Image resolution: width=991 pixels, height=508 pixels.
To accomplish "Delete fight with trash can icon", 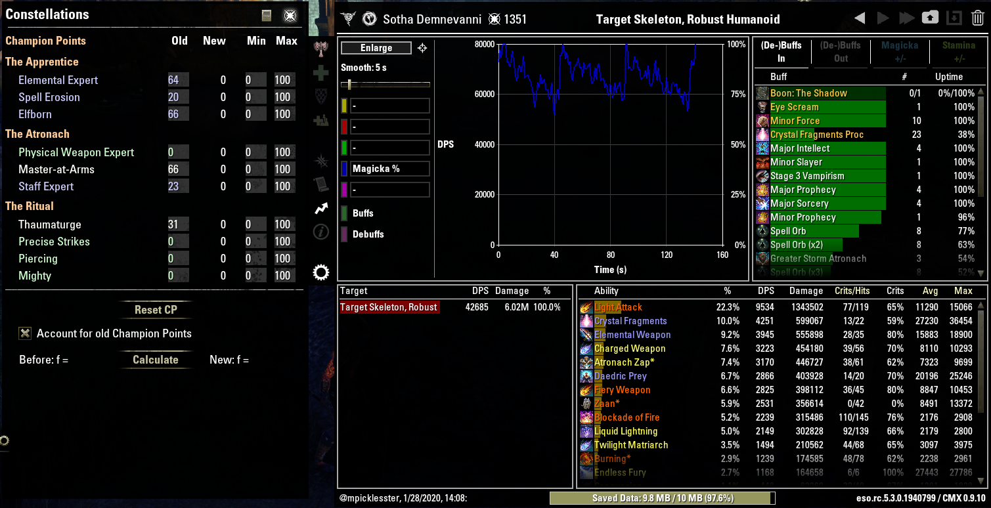I will (977, 18).
